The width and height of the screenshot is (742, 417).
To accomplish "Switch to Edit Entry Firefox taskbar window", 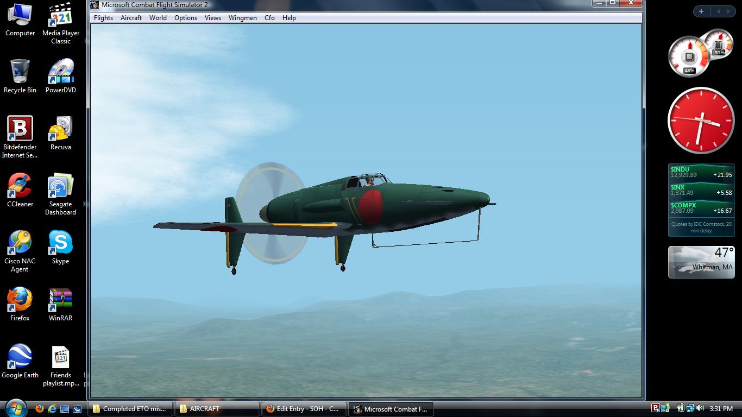I will point(303,409).
